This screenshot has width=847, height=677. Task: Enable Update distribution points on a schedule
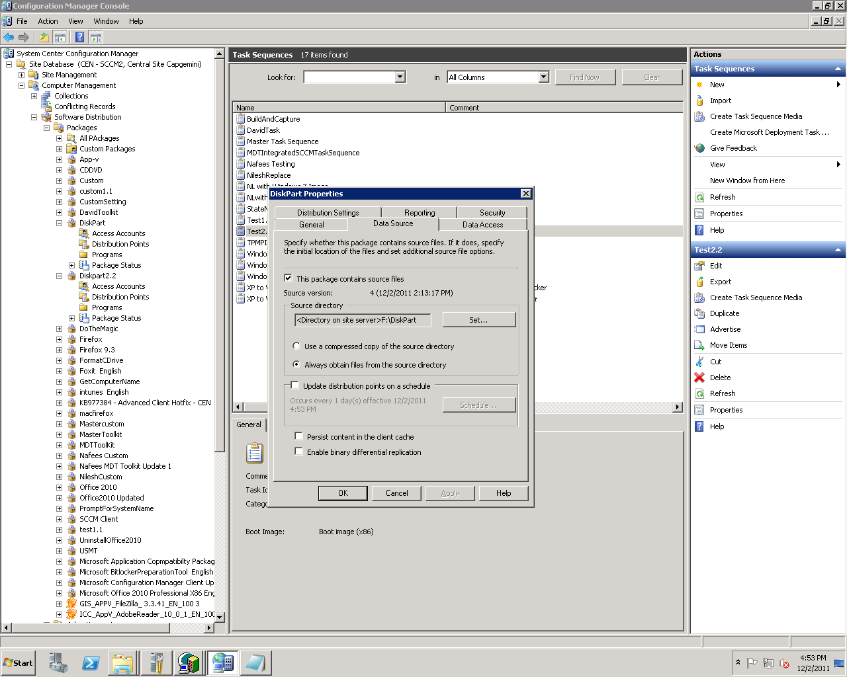point(295,385)
